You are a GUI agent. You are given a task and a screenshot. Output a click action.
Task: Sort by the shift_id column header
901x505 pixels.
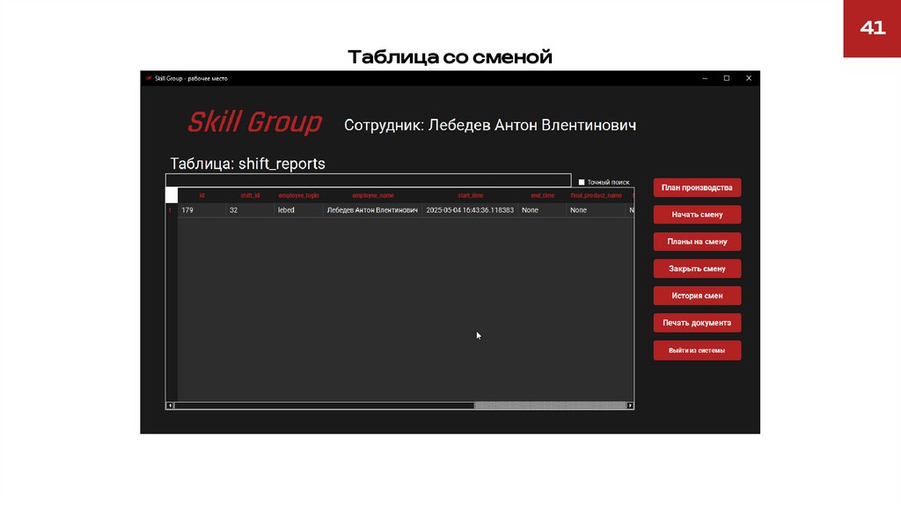tap(250, 195)
